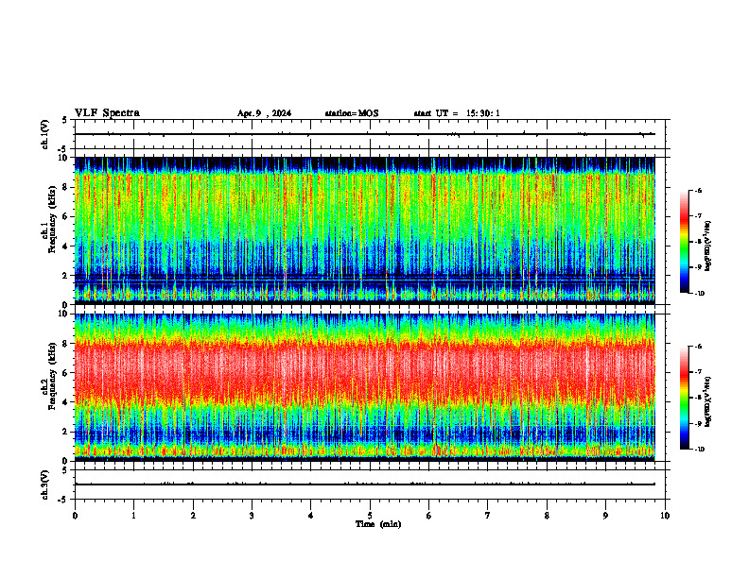Click the "-10" label on ch.2 color bar
Viewport: 749px width, 578px height.
(x=700, y=449)
